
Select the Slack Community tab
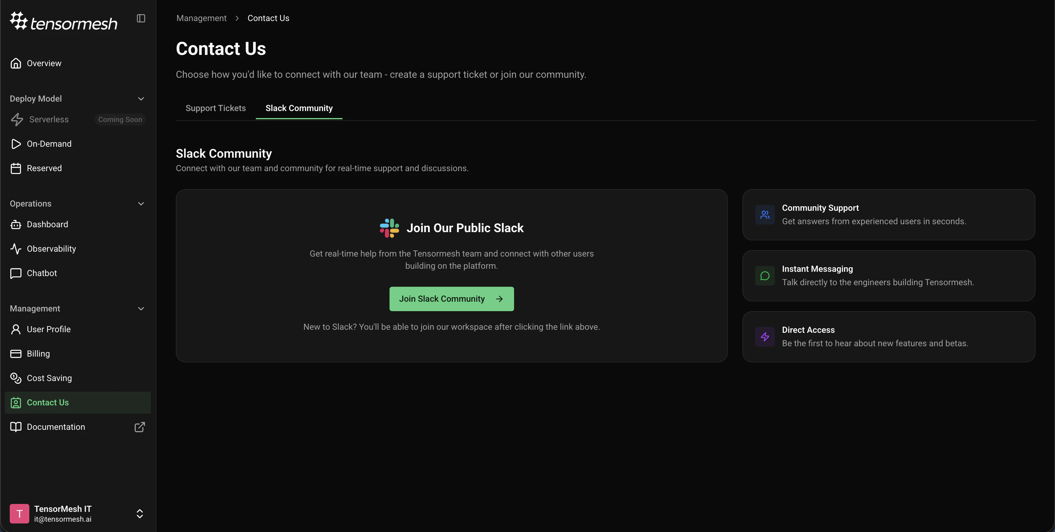(x=299, y=109)
